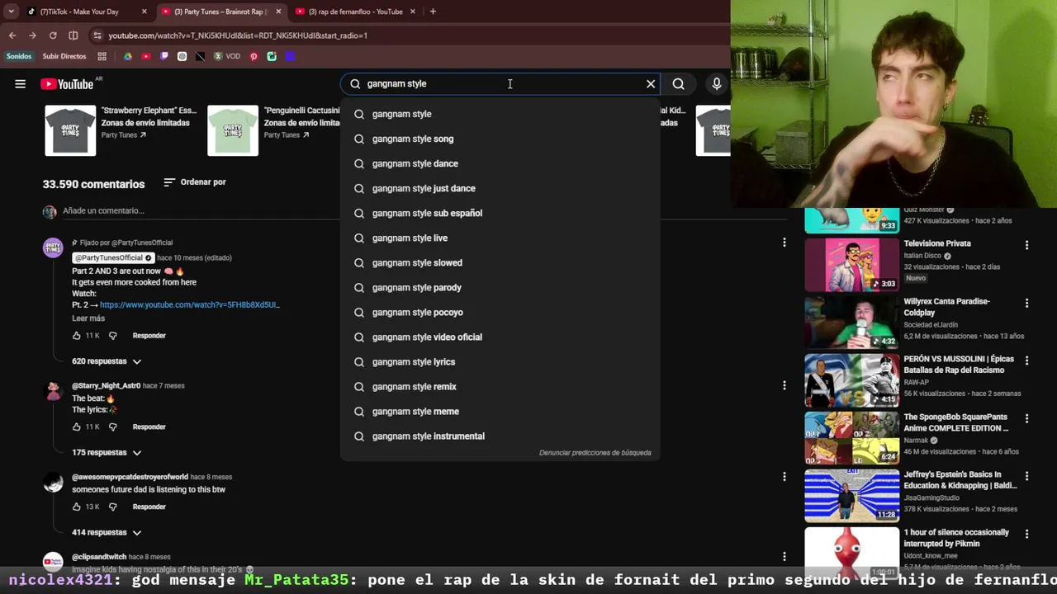The image size is (1057, 594).
Task: Expand pinned comment with 'Leer más'
Action: [88, 318]
